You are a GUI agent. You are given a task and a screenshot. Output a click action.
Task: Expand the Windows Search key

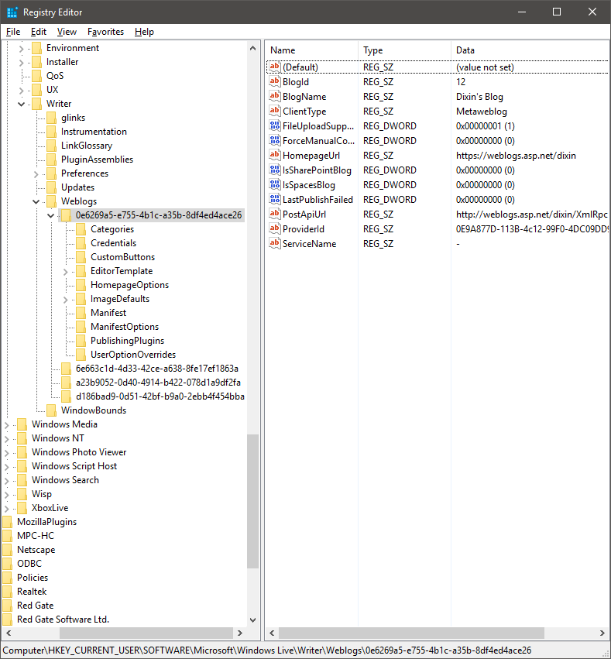point(6,480)
